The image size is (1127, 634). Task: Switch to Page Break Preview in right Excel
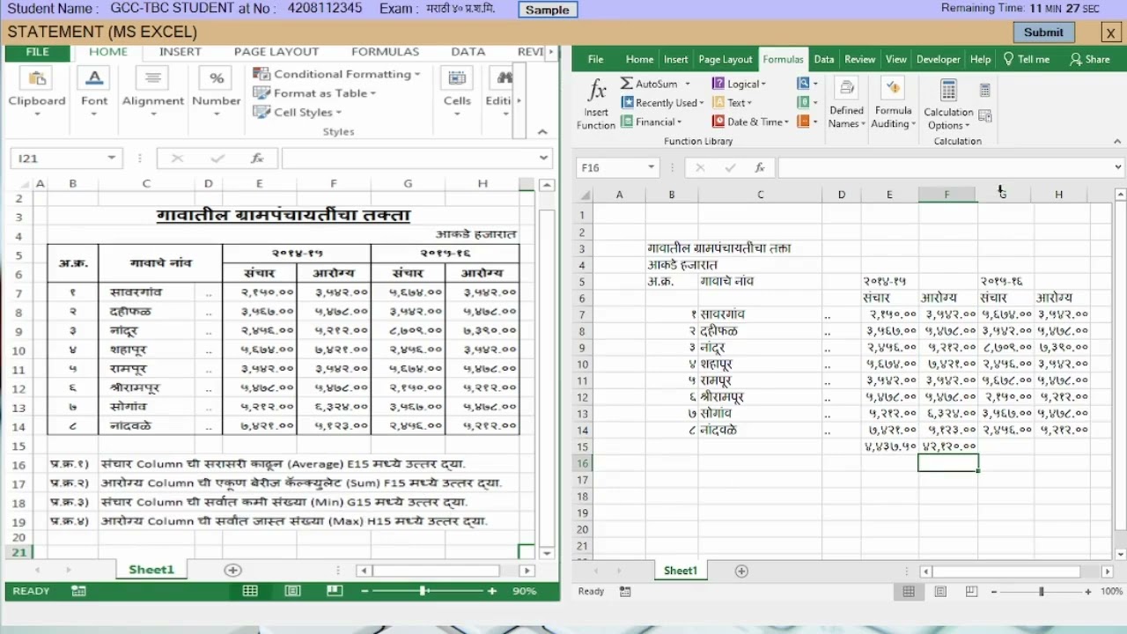tap(972, 592)
